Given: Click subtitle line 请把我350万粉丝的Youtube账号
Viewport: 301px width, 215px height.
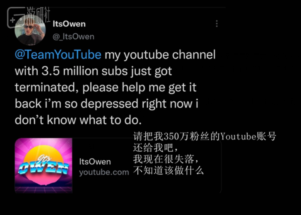Looking at the screenshot, I should (x=205, y=137).
